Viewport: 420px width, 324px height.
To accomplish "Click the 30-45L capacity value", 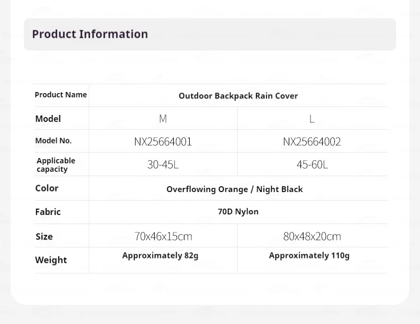I will [163, 165].
